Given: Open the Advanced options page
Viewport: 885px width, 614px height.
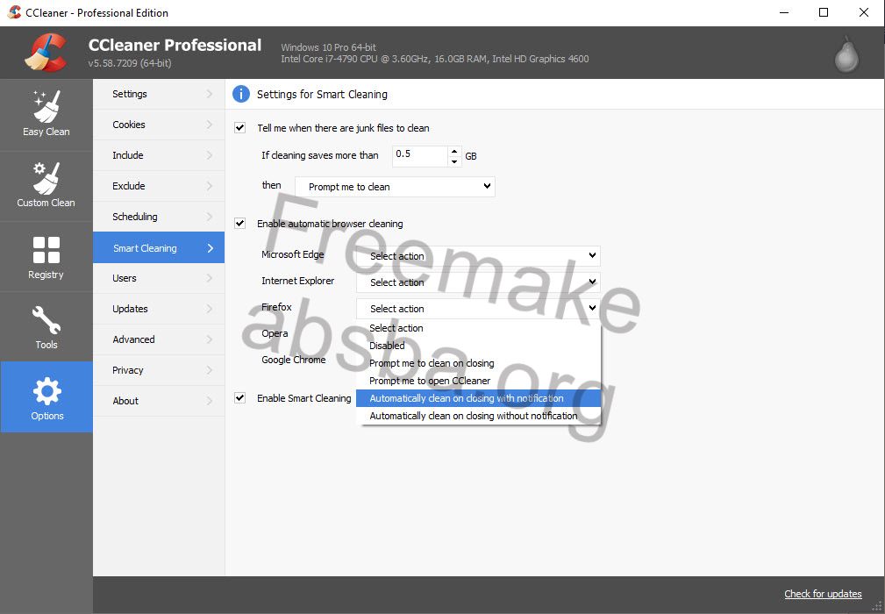Looking at the screenshot, I should tap(159, 339).
